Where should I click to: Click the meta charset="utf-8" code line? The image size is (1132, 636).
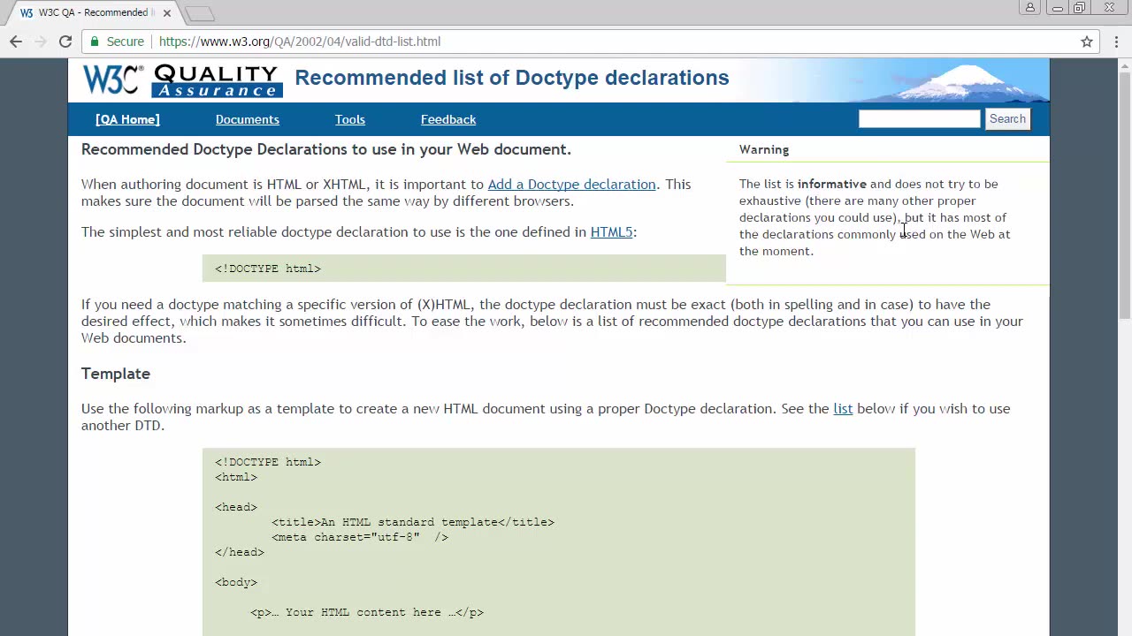click(360, 537)
